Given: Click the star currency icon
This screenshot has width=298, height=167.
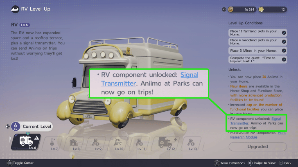Looking at the screenshot, I should click(x=262, y=9).
